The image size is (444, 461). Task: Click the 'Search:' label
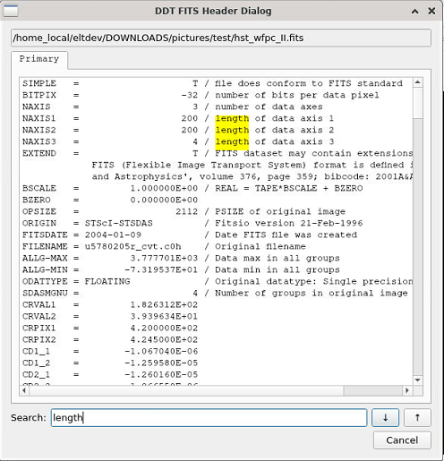(x=29, y=417)
